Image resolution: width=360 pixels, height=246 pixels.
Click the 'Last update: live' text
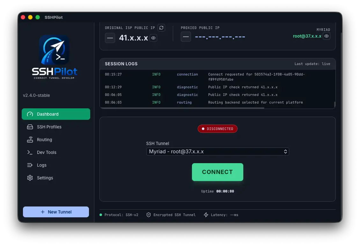(312, 64)
